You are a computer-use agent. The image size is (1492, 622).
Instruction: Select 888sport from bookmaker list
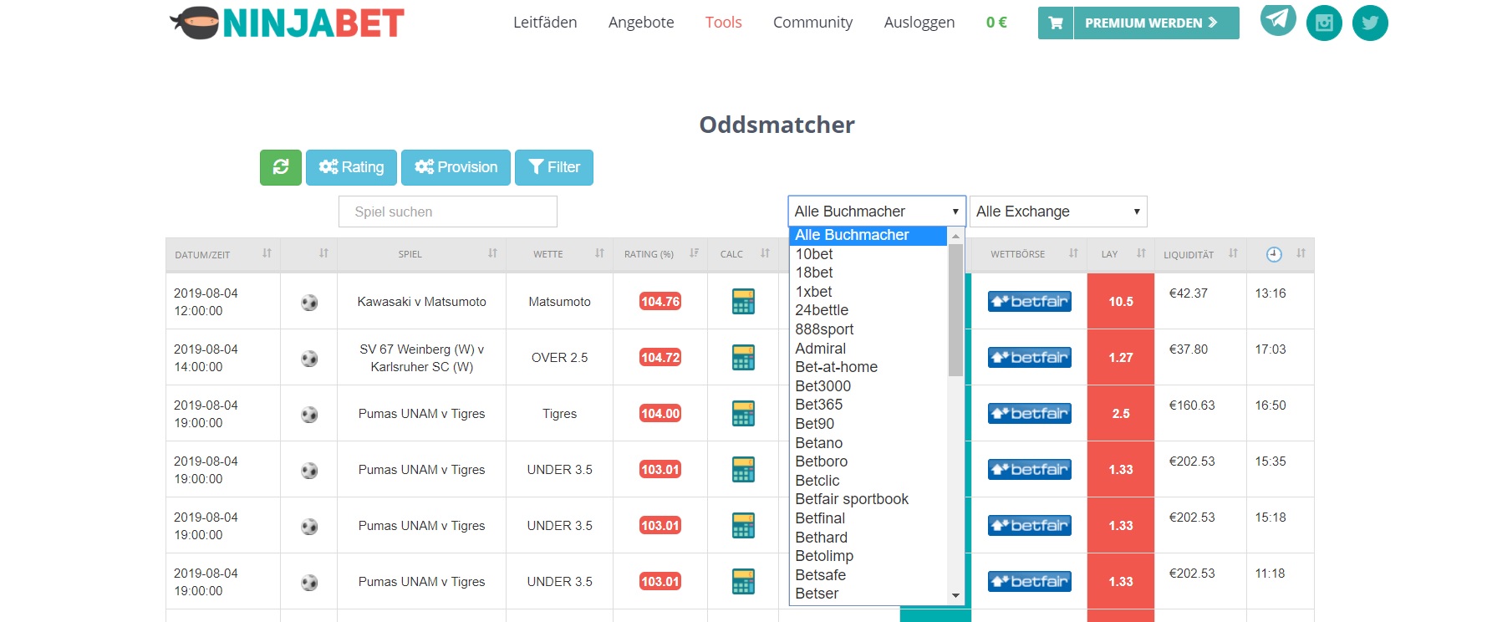(868, 329)
